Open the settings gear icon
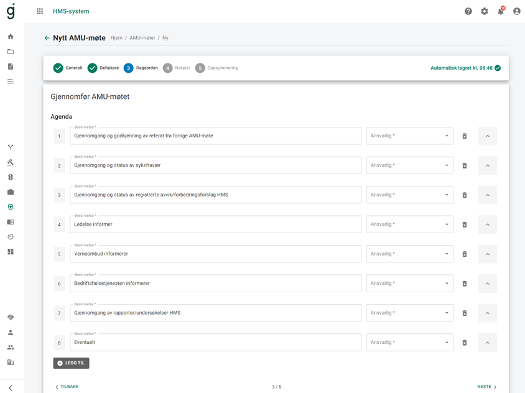Image resolution: width=525 pixels, height=393 pixels. (x=485, y=11)
